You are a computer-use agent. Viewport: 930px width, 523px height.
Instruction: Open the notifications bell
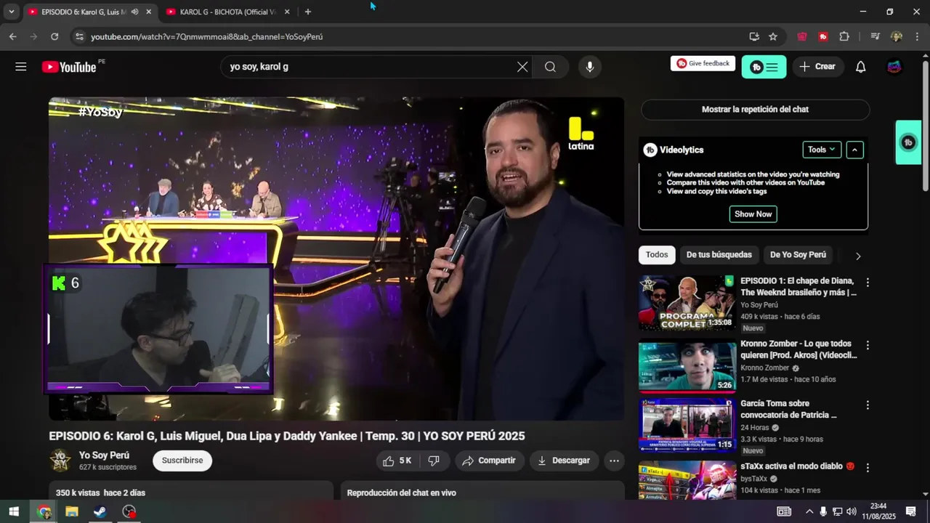[860, 67]
